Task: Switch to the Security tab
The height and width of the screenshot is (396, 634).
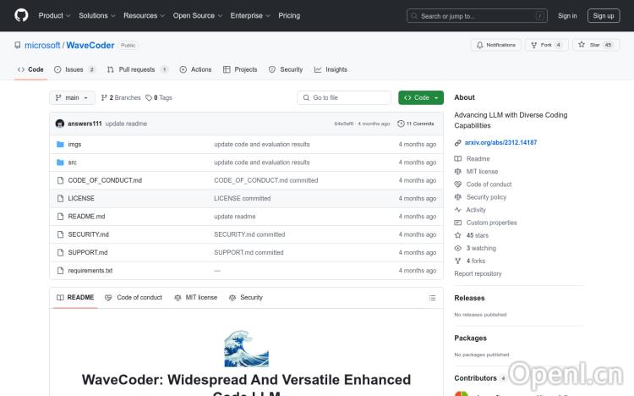Action: coord(286,69)
